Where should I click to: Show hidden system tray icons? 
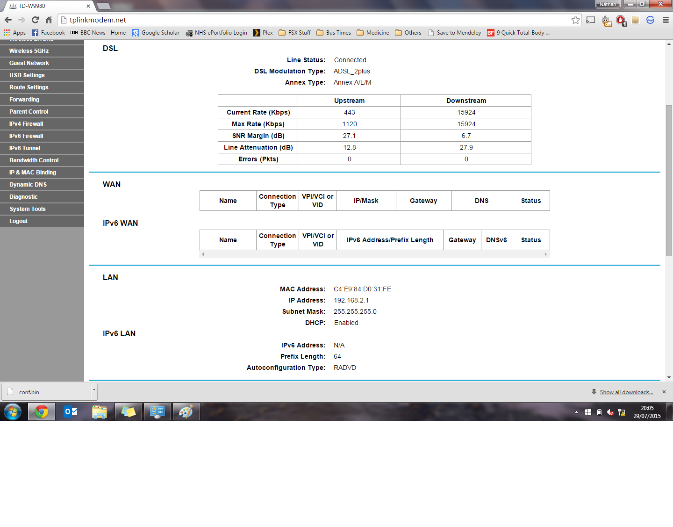tap(576, 412)
